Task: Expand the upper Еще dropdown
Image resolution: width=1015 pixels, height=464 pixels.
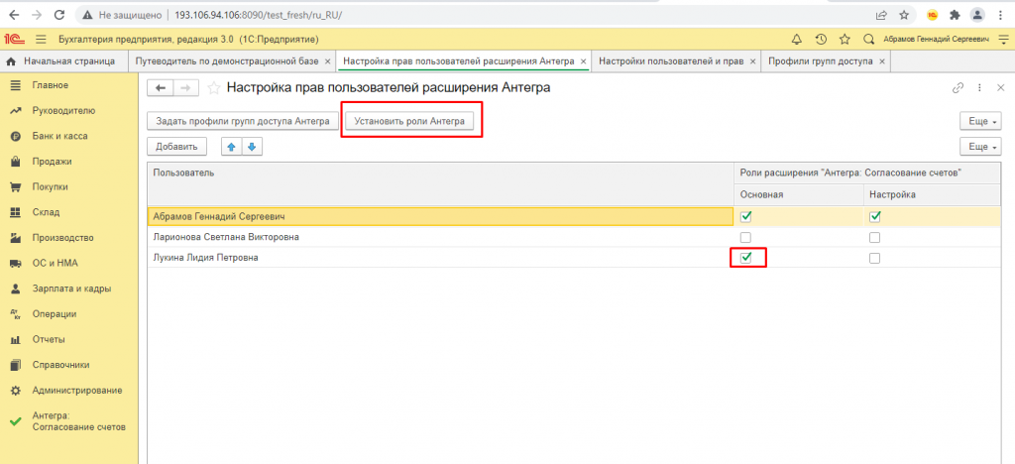Action: [x=980, y=121]
